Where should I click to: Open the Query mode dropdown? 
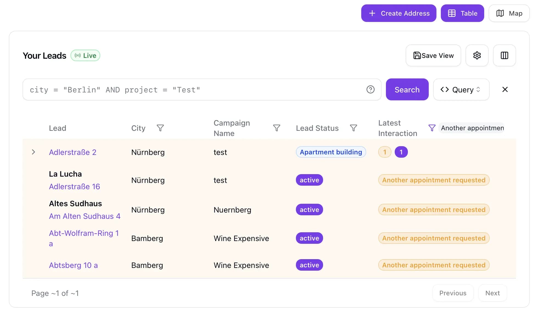(461, 89)
